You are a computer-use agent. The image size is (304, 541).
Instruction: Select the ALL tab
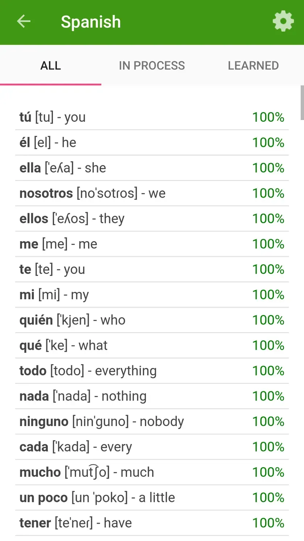[51, 66]
